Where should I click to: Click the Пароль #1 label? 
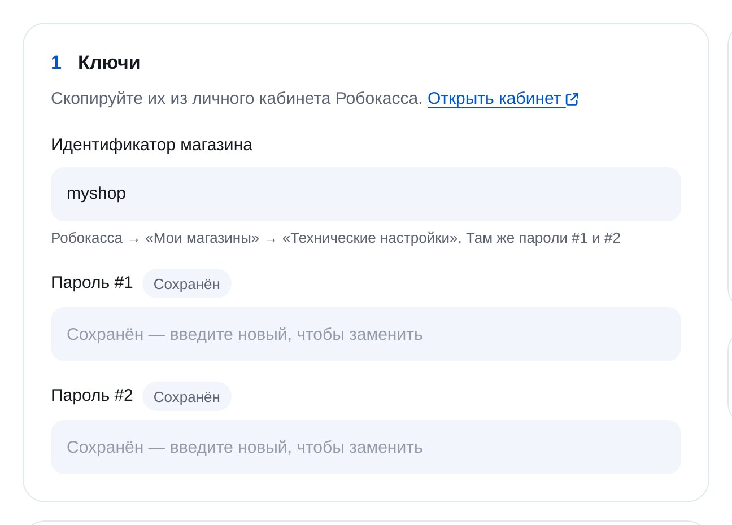(91, 282)
